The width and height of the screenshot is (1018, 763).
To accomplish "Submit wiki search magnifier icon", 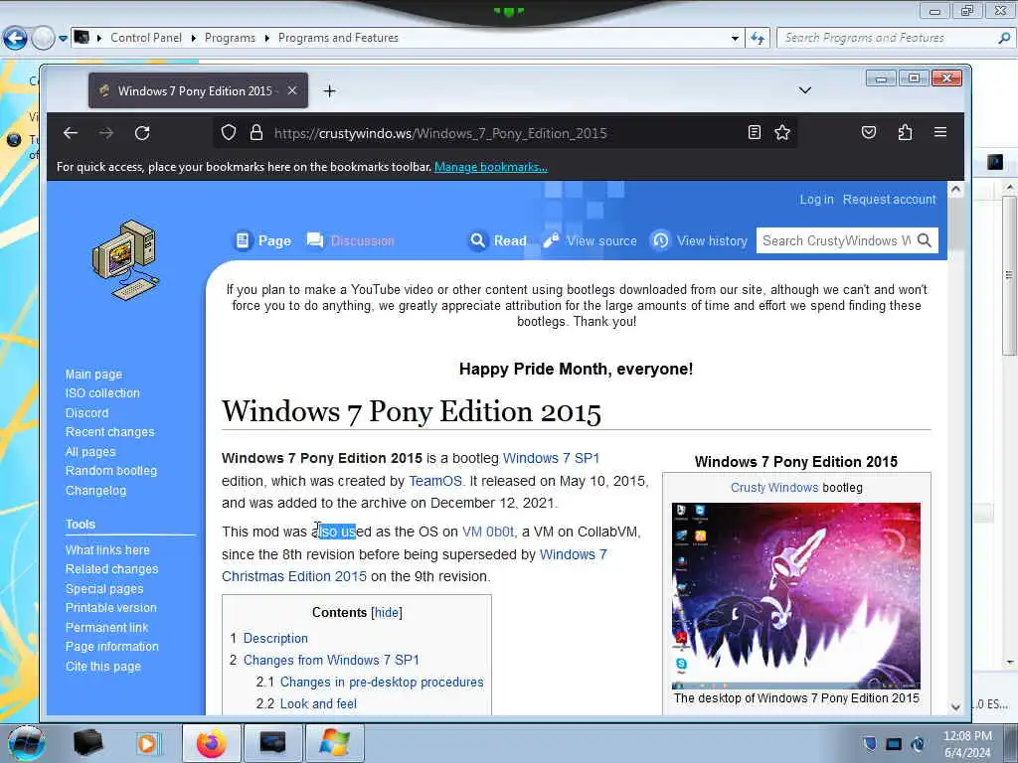I will pyautogui.click(x=925, y=240).
